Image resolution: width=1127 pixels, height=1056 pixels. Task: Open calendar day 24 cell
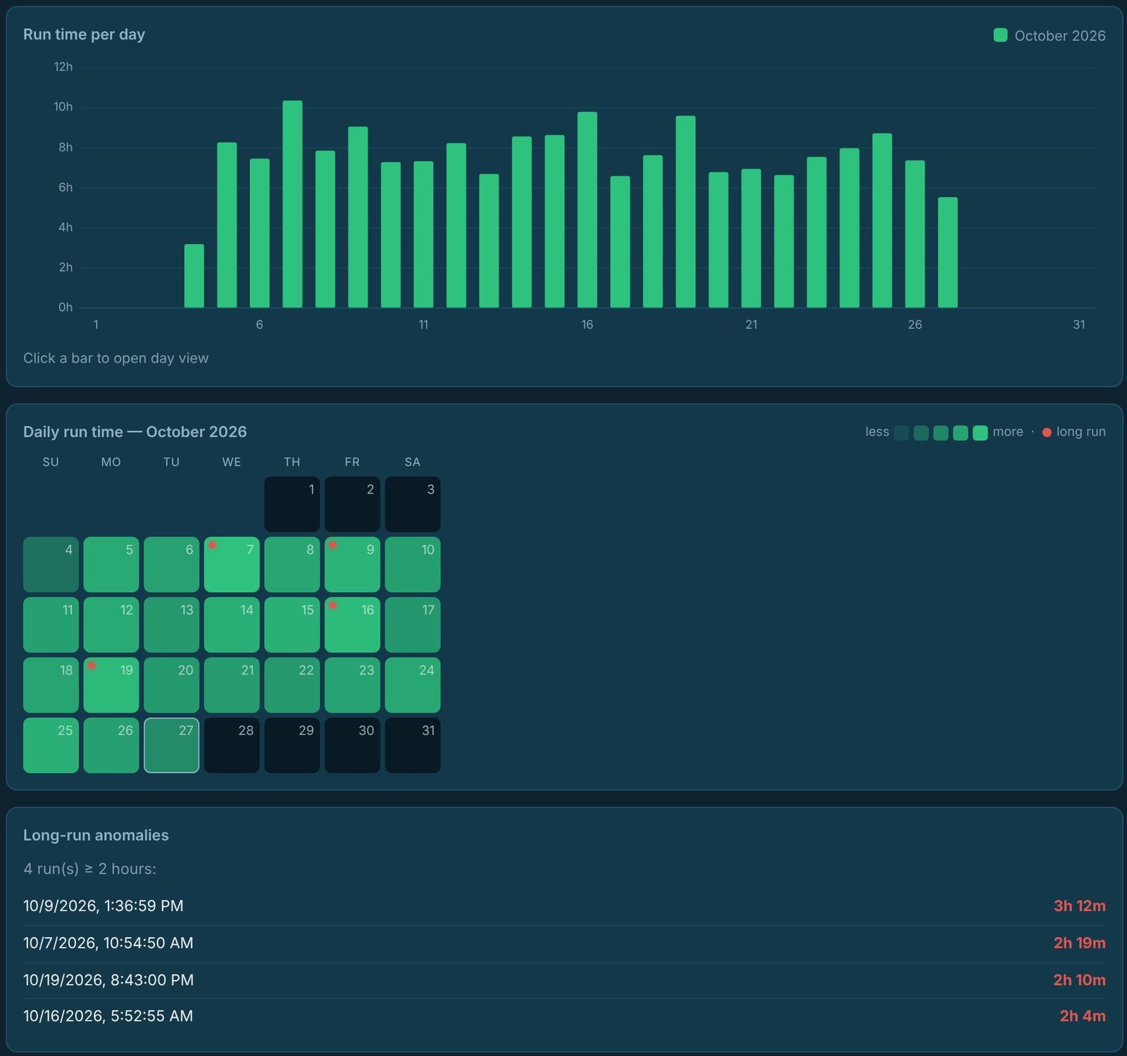[413, 685]
